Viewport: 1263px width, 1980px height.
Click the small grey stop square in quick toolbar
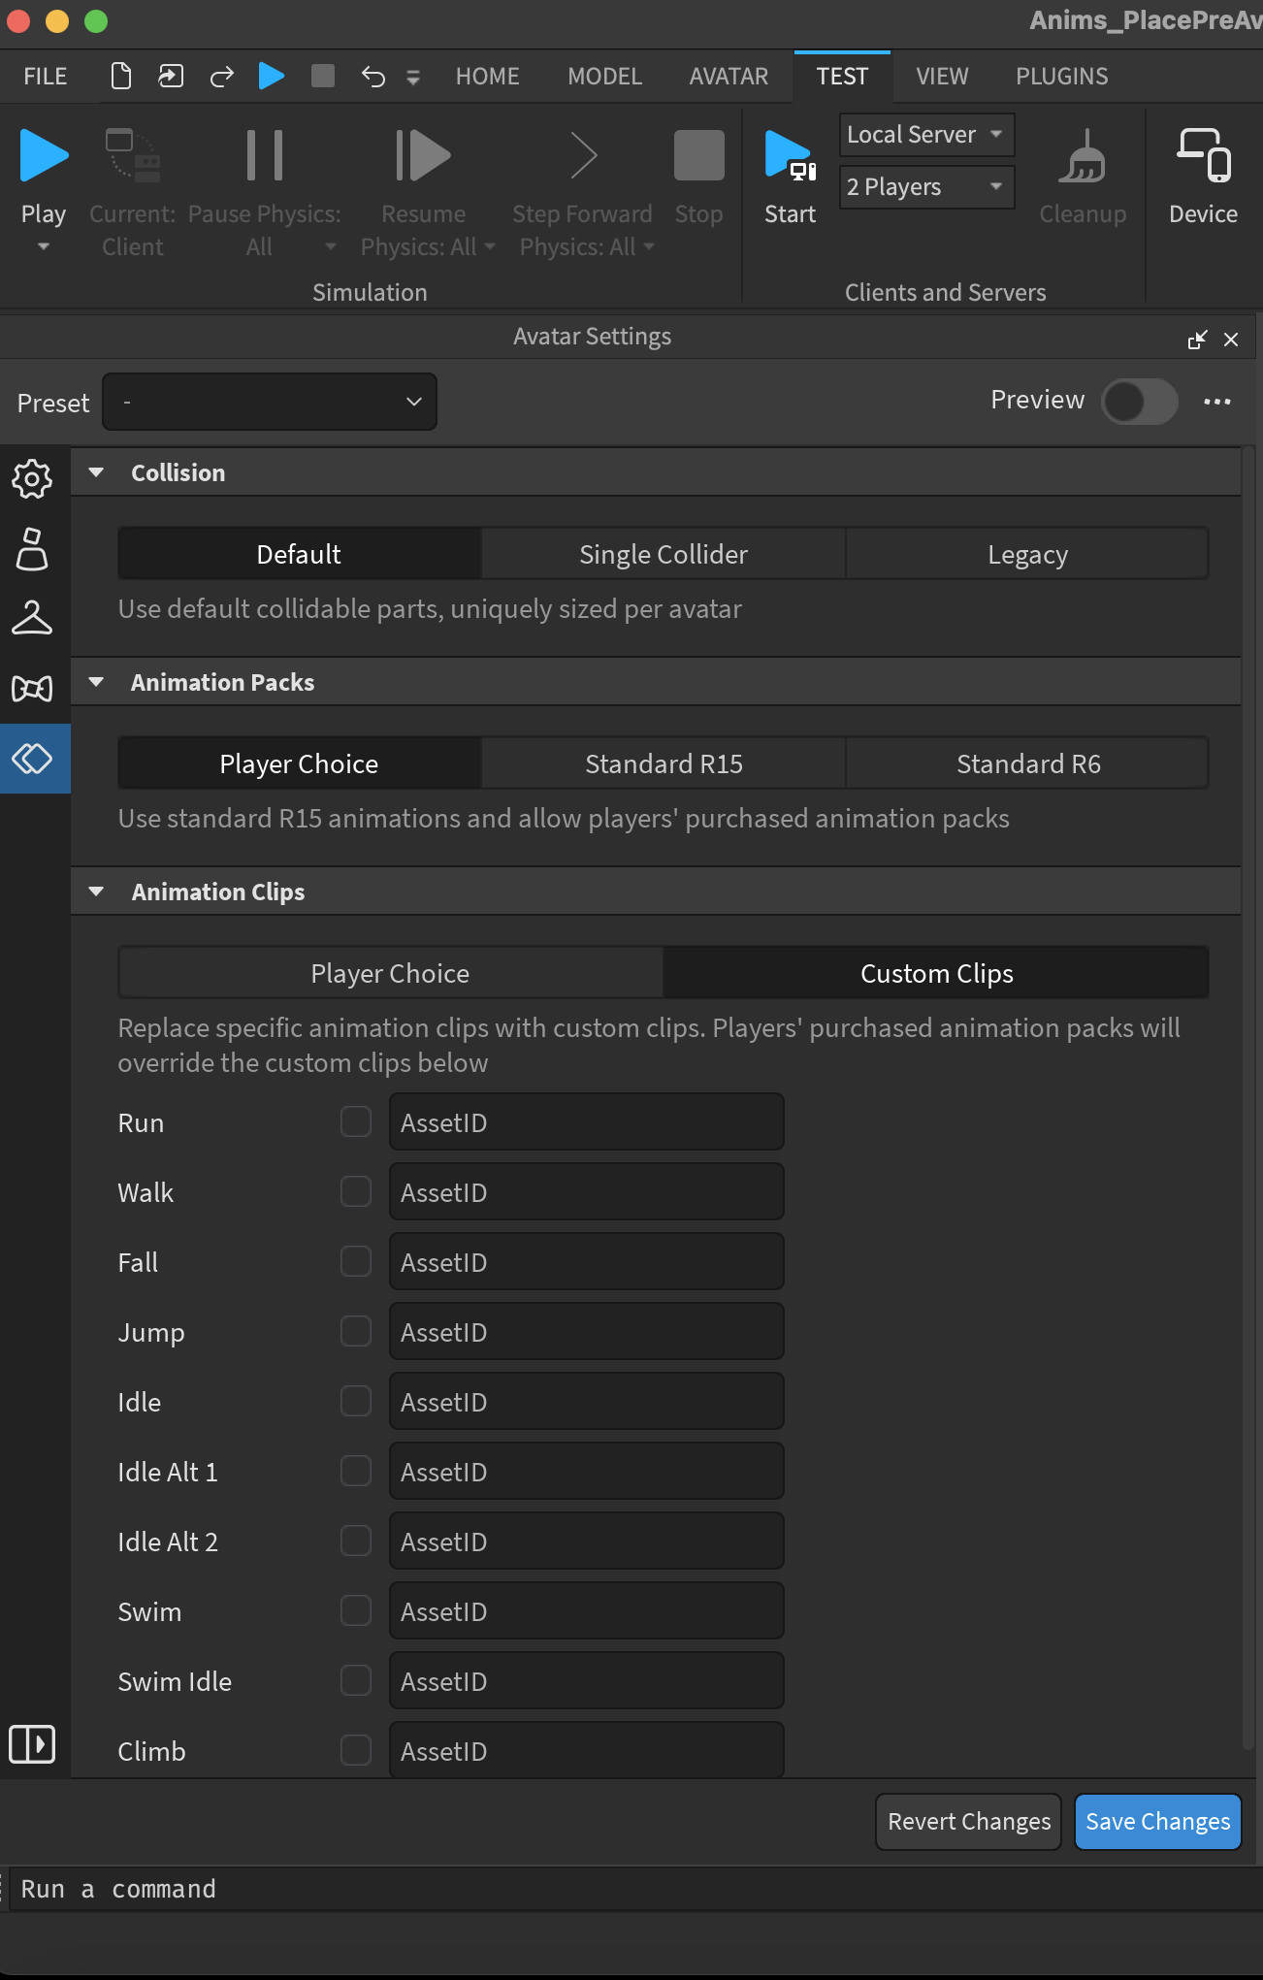[x=323, y=76]
